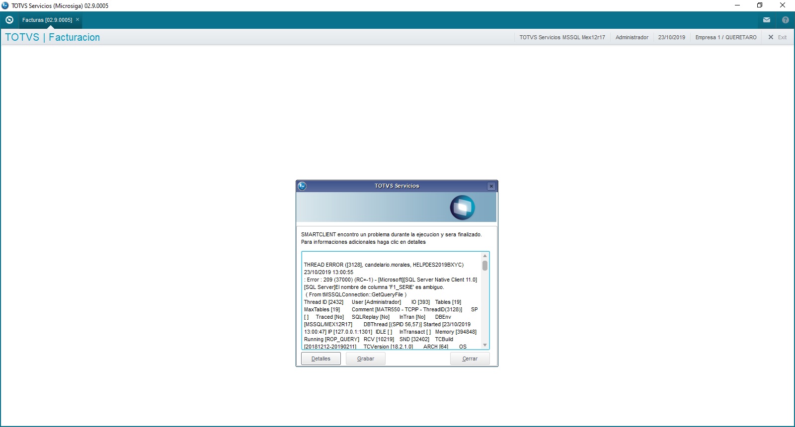The image size is (795, 427).
Task: Switch to the Facturas [02.9.0005] tab
Action: (x=47, y=20)
